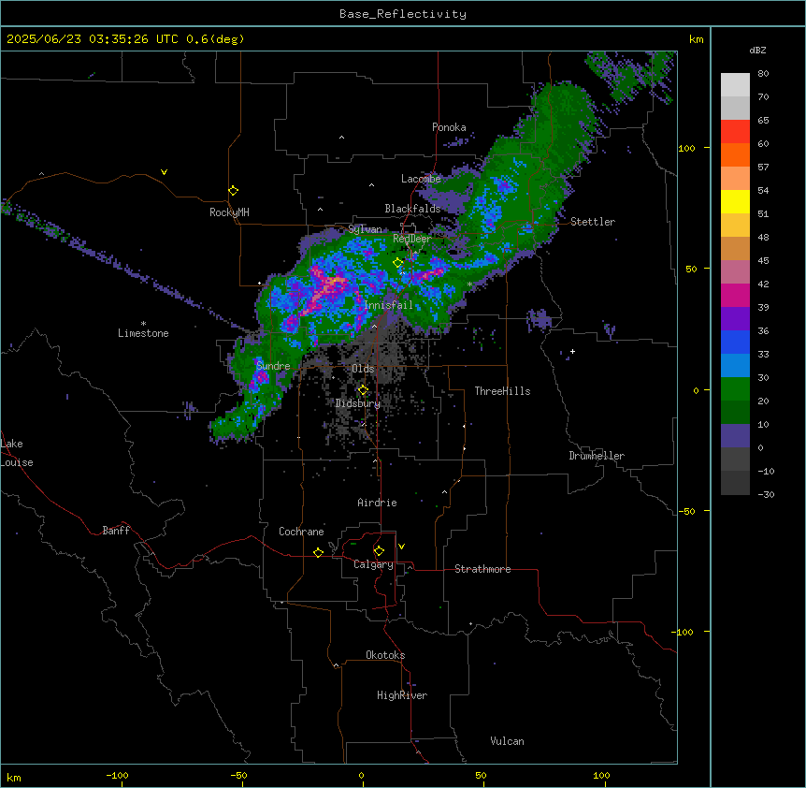Click the Blackfalds label
Viewport: 806px width, 788px height.
(412, 209)
